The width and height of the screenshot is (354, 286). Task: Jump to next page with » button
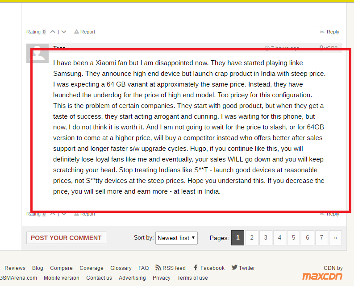pyautogui.click(x=335, y=238)
